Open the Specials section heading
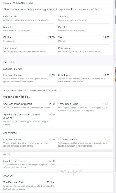The width and height of the screenshot is (116, 193). [8, 62]
